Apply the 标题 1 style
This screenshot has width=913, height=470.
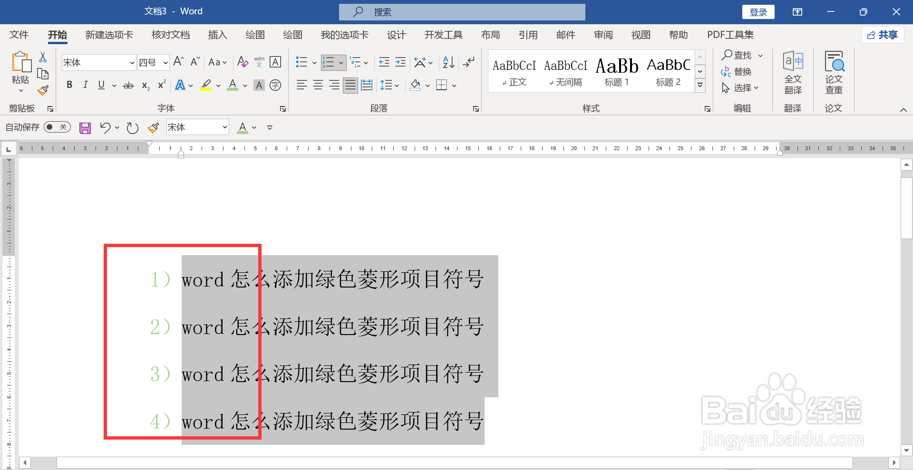[617, 71]
